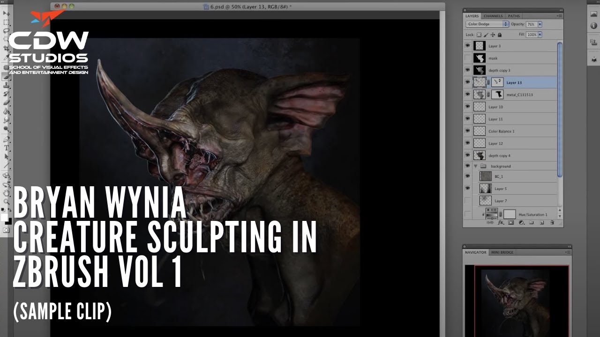Select the Hue/Saturation 1 layer name

pos(532,214)
